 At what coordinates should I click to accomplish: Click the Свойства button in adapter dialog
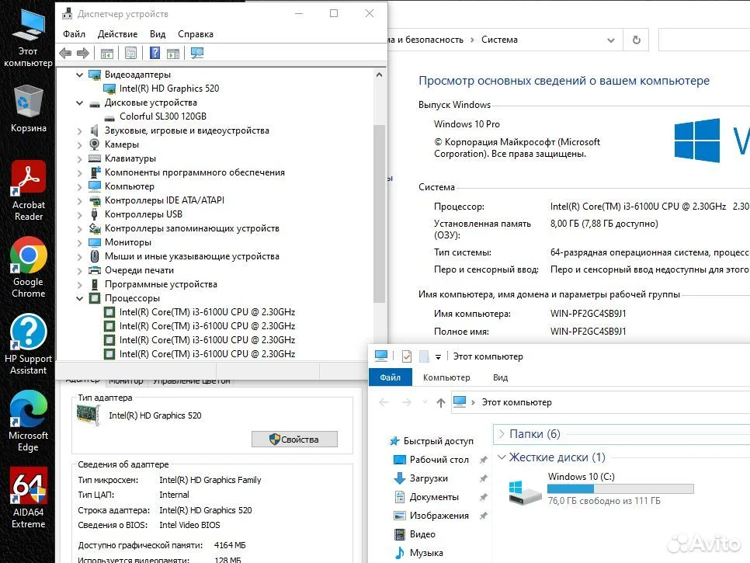pyautogui.click(x=295, y=439)
